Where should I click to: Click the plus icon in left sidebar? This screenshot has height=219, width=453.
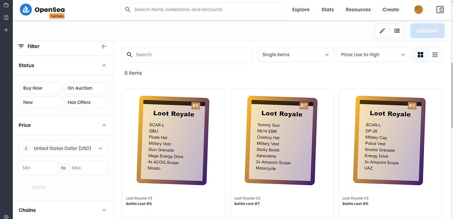tap(6, 30)
